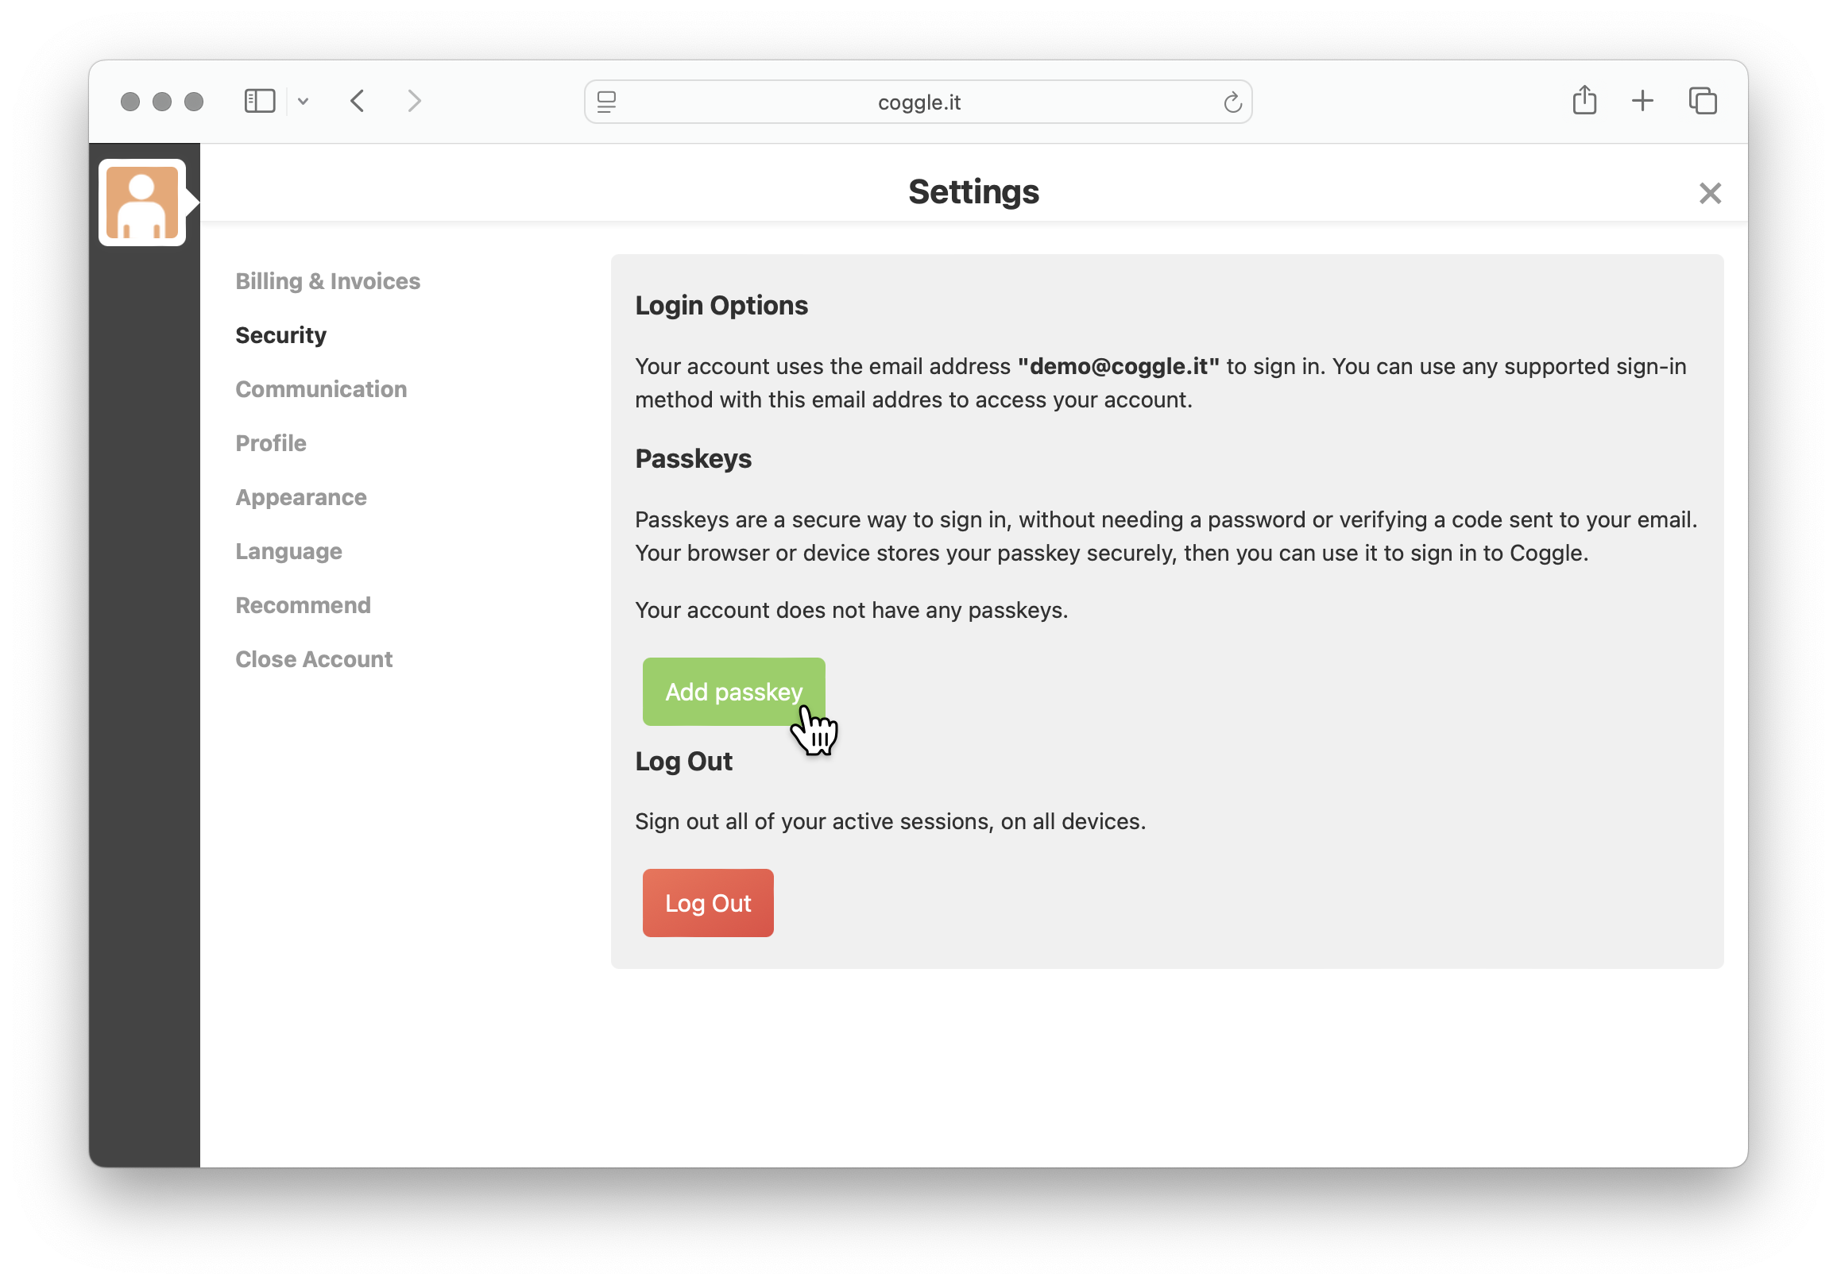Screen dimensions: 1837x1285
Task: Click the green Add passkey button
Action: point(733,692)
